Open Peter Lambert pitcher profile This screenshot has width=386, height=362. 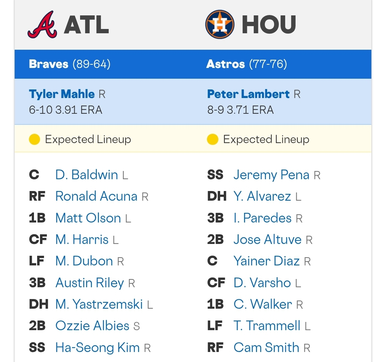point(248,94)
